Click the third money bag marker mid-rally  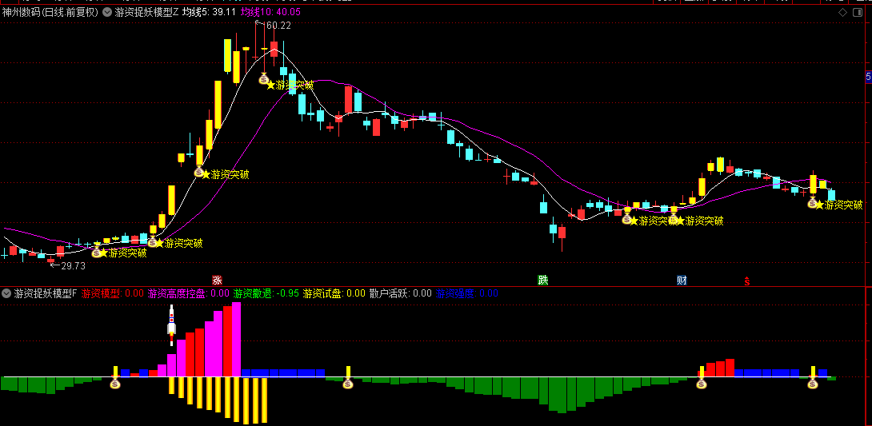199,172
